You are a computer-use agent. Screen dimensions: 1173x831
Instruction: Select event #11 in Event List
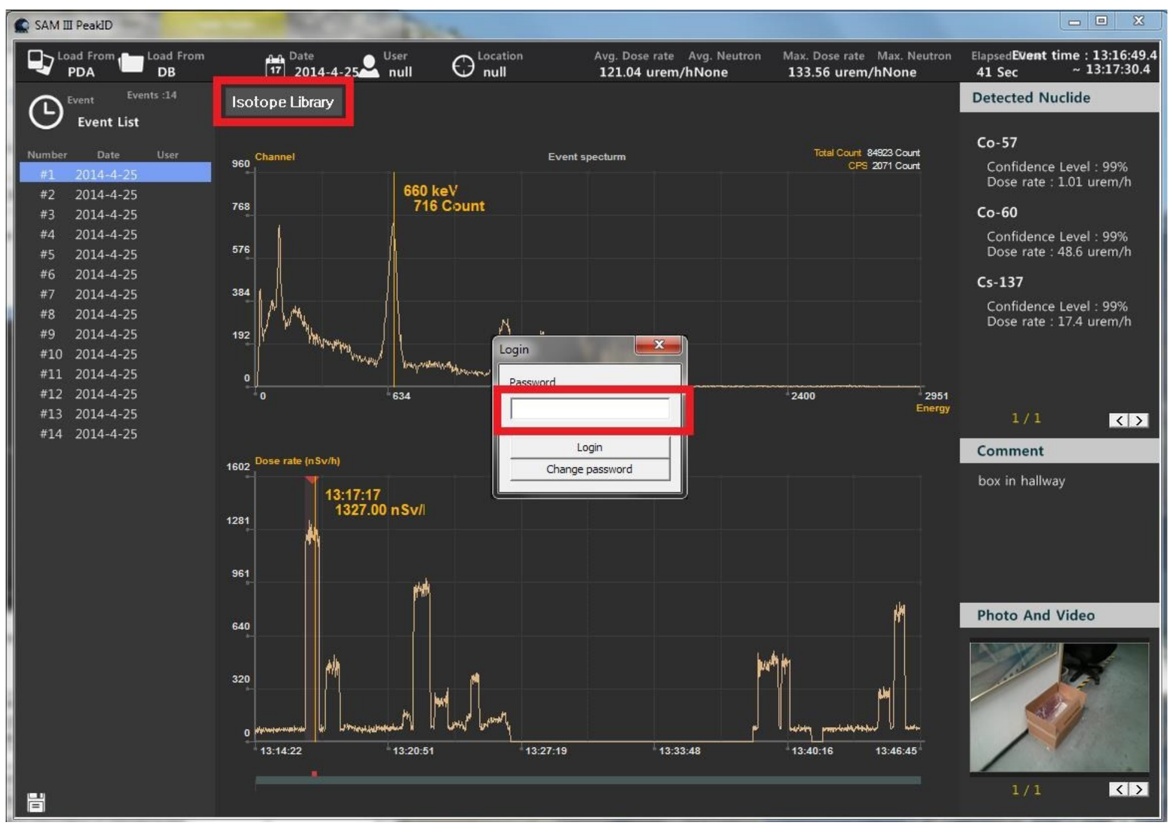click(x=115, y=374)
